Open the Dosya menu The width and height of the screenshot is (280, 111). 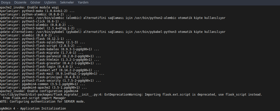click(6, 2)
